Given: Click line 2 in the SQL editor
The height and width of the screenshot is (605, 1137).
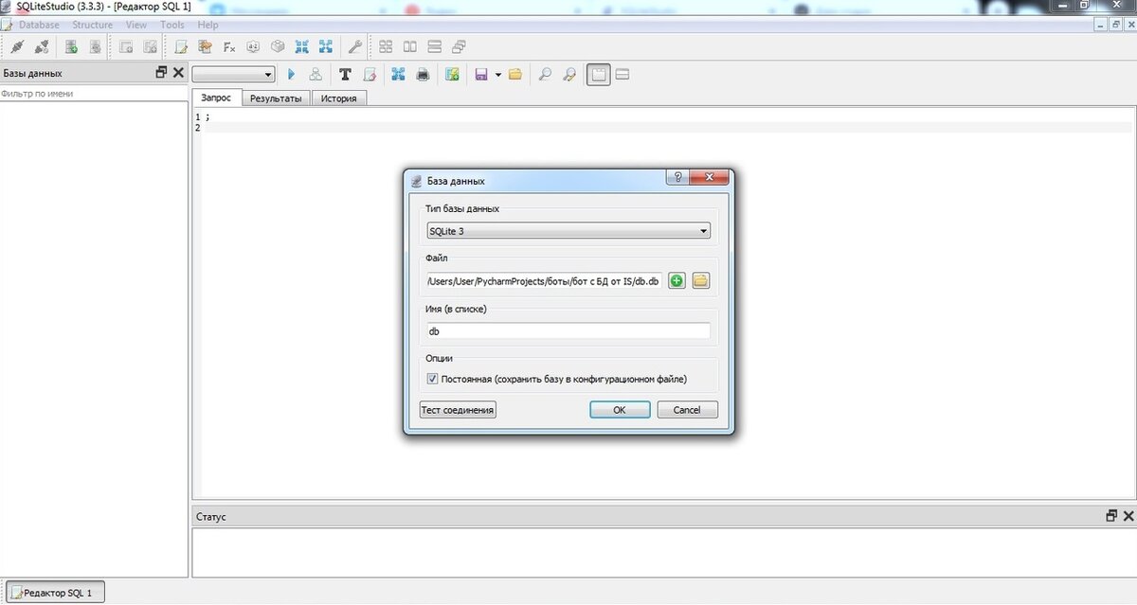Looking at the screenshot, I should click(668, 128).
